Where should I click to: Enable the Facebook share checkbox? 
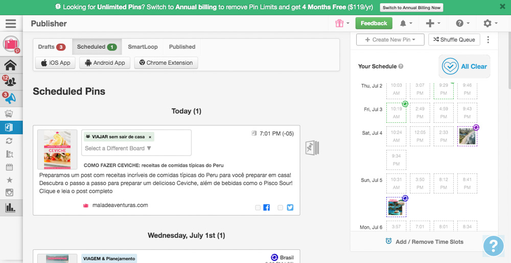(x=258, y=207)
